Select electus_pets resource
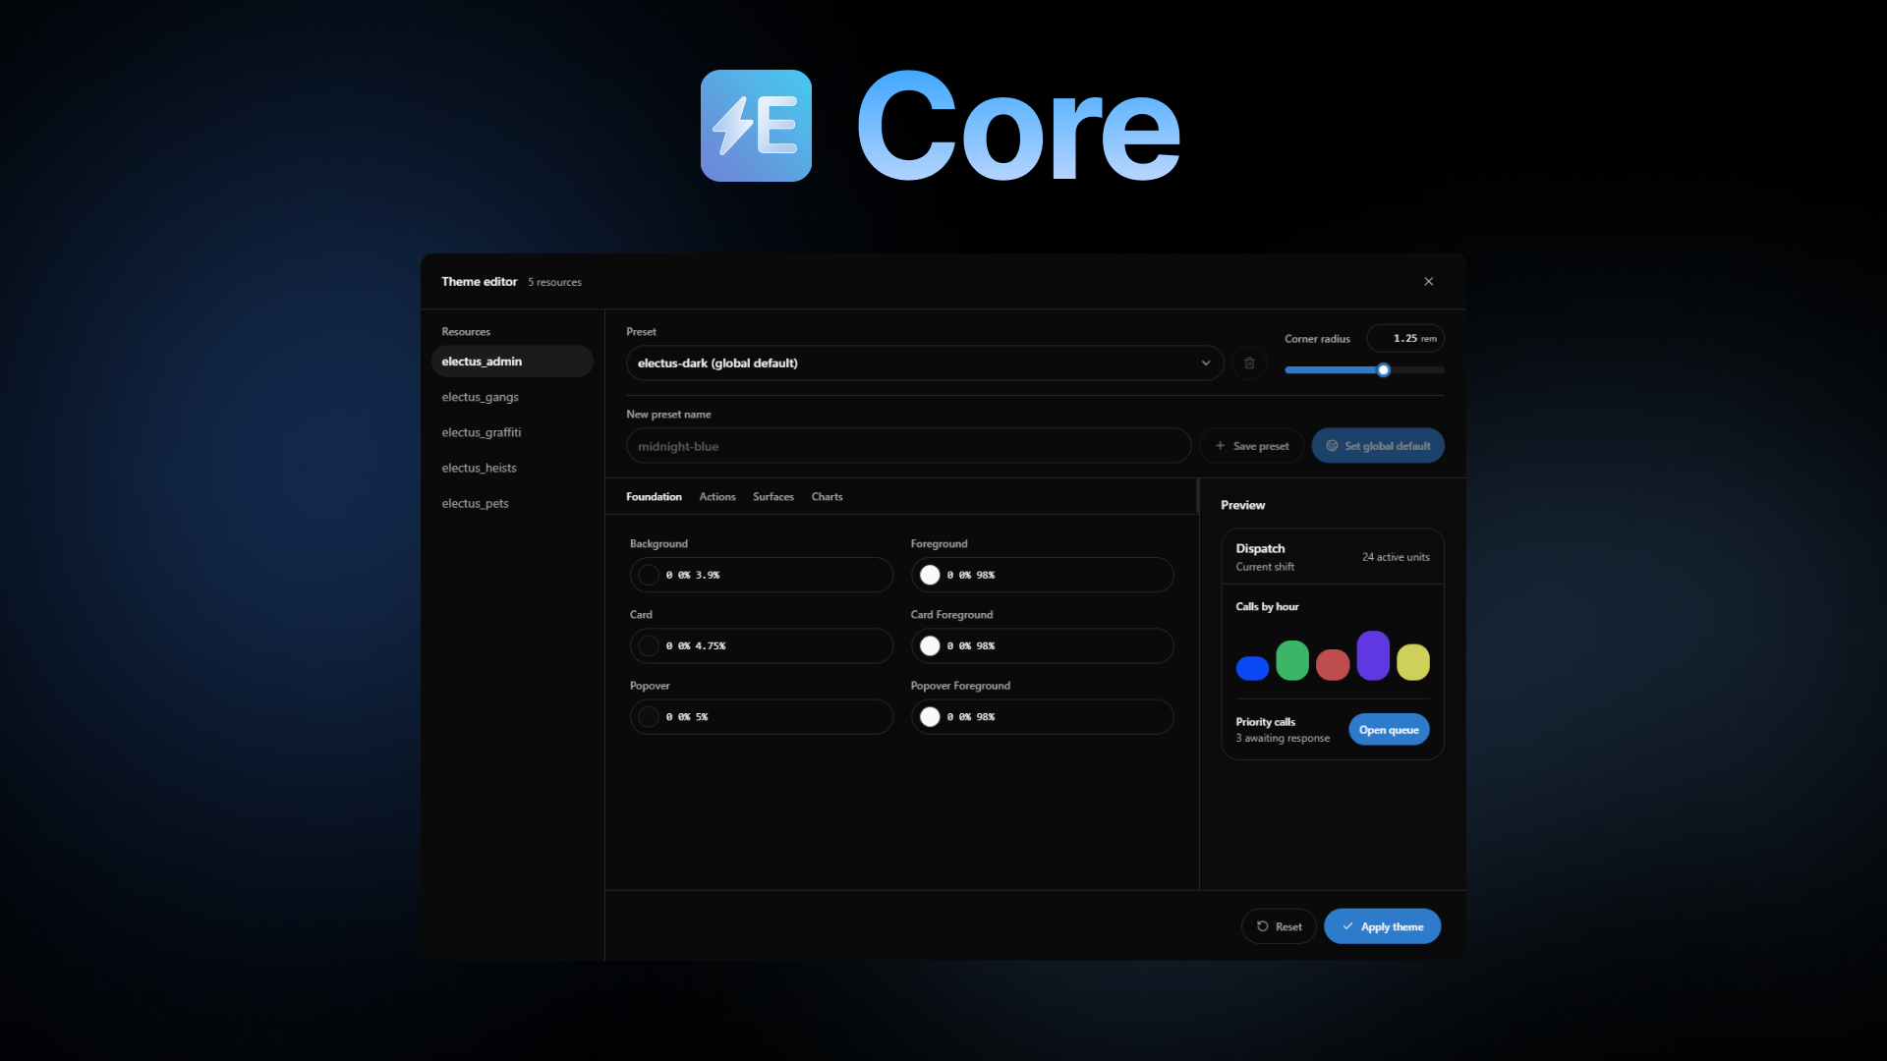Viewport: 1887px width, 1061px height. (512, 503)
